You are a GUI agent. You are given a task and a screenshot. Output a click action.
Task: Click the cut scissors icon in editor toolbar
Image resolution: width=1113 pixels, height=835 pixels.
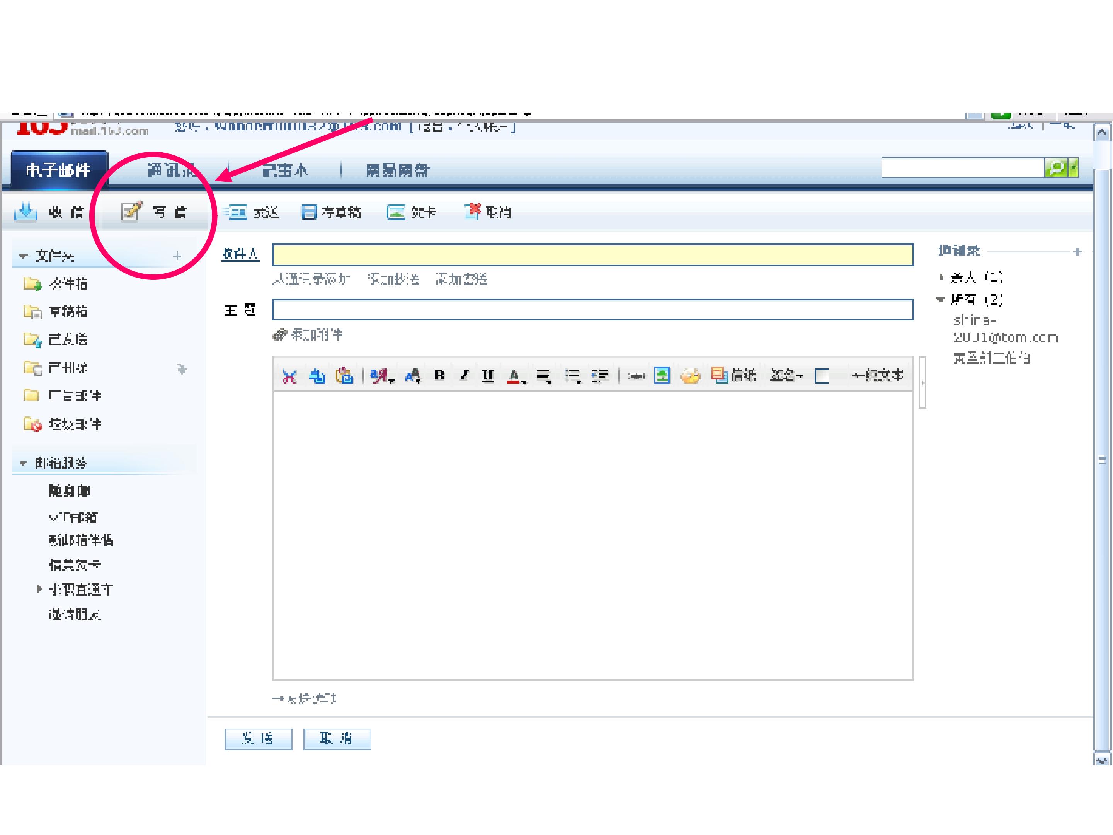coord(289,376)
